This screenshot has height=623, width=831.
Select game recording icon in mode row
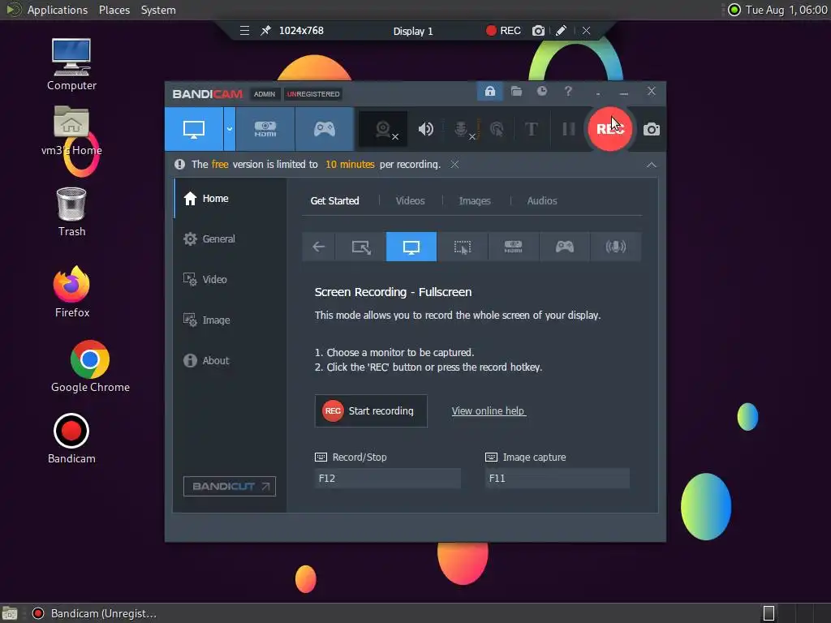click(x=565, y=247)
